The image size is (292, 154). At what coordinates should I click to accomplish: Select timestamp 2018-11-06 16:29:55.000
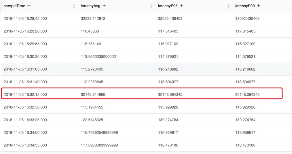click(x=25, y=44)
